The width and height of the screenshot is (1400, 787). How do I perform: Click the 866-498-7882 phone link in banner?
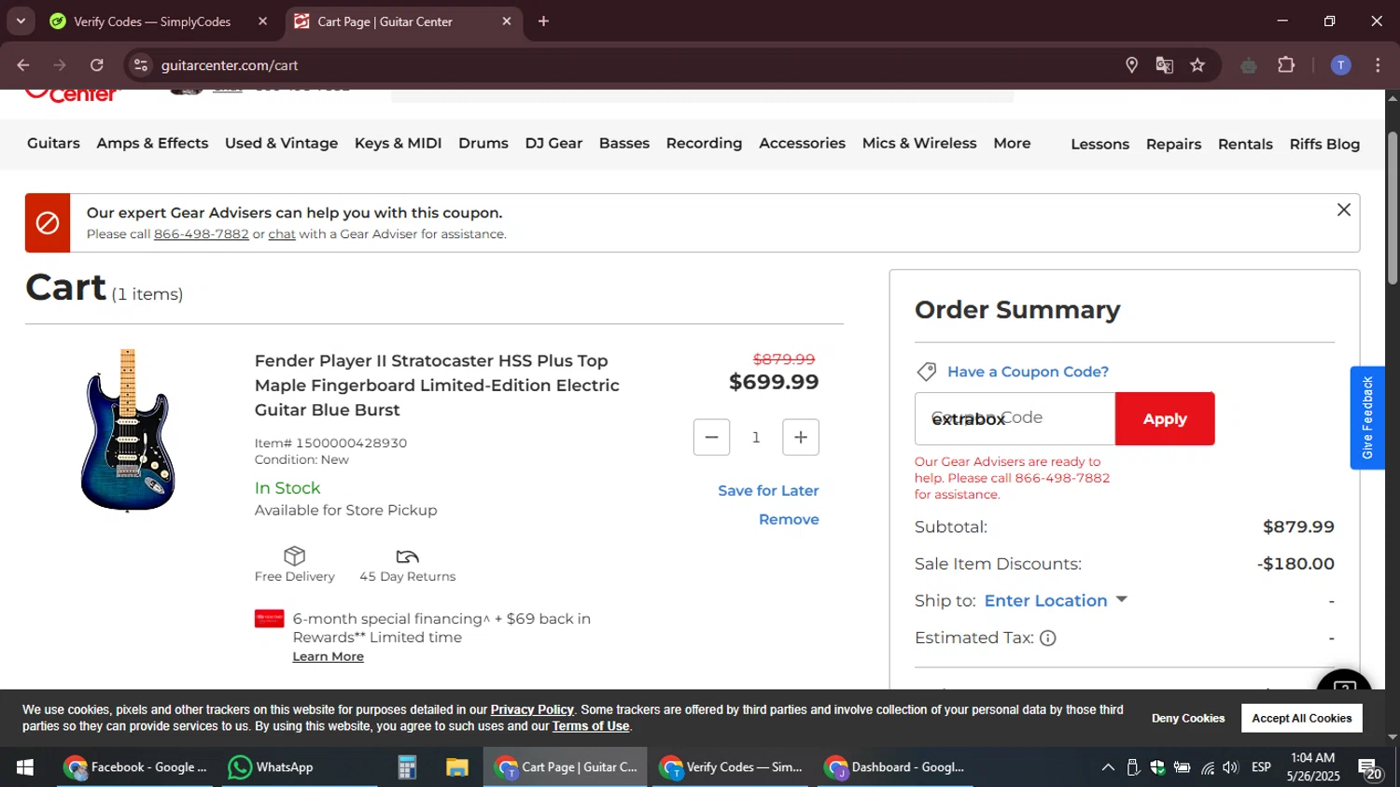(201, 233)
